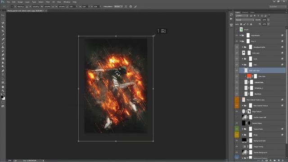Click the layers panel vertical scrollbar
Image resolution: width=288 pixels, height=162 pixels.
point(287,85)
